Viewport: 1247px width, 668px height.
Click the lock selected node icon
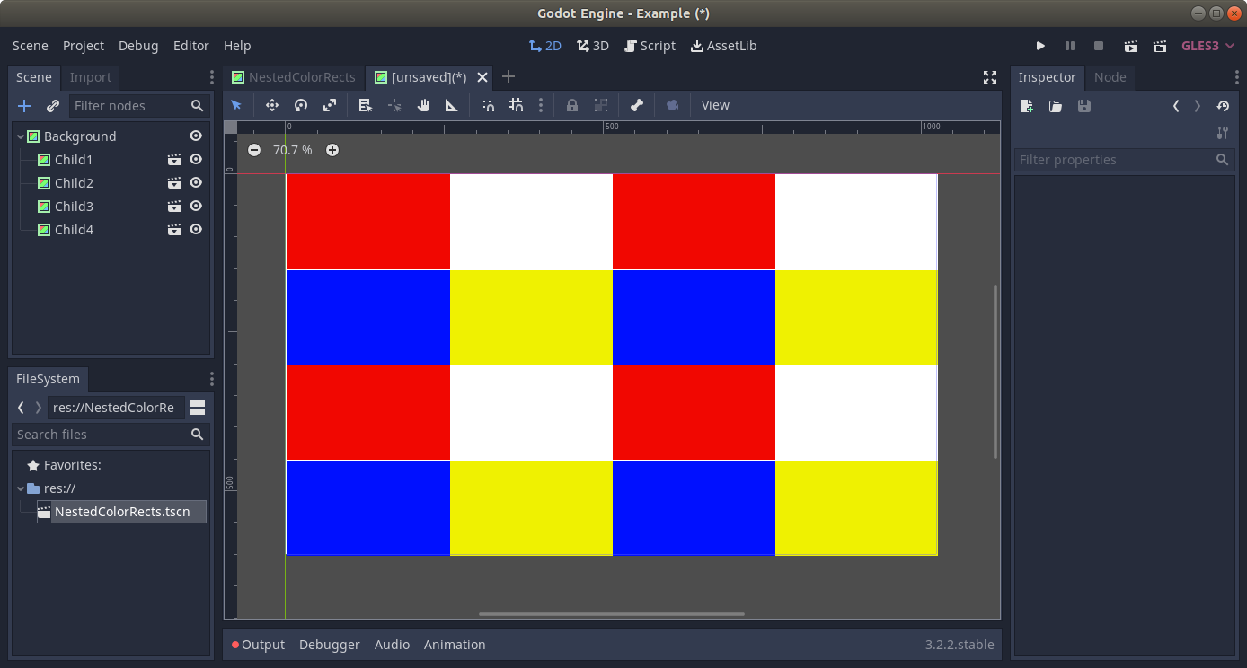coord(571,105)
